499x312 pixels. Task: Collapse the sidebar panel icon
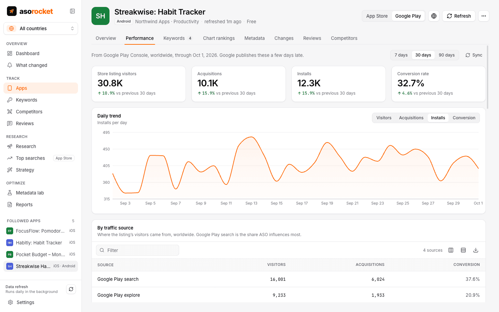[72, 11]
